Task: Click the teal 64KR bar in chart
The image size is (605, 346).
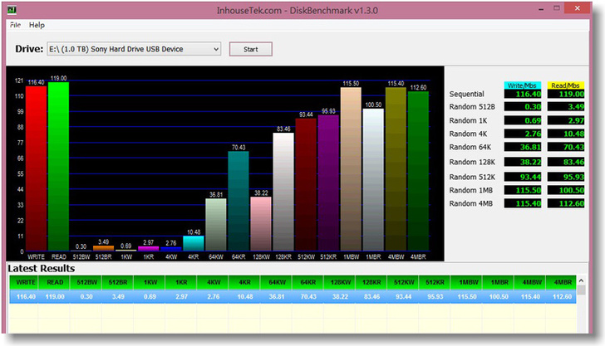Action: 239,199
